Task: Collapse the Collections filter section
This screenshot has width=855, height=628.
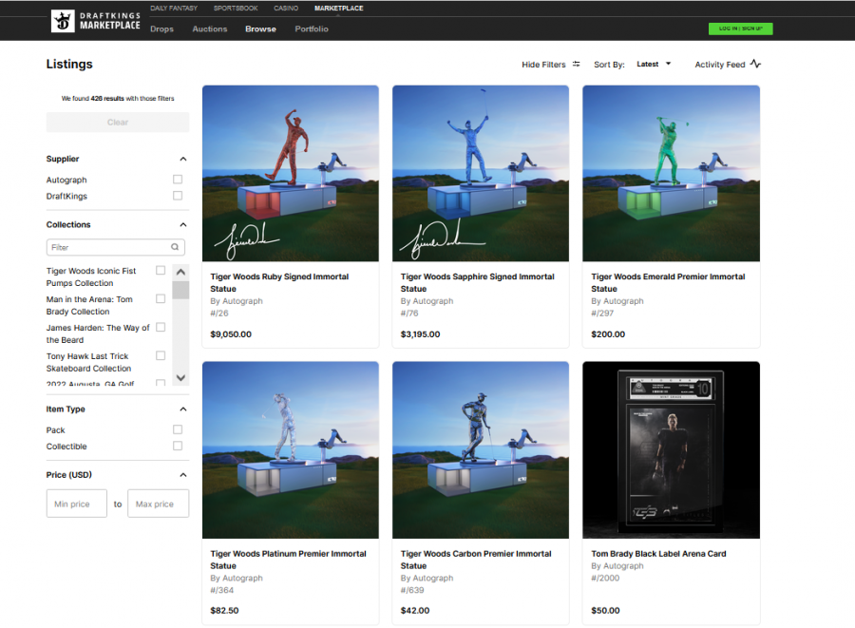Action: click(x=183, y=224)
